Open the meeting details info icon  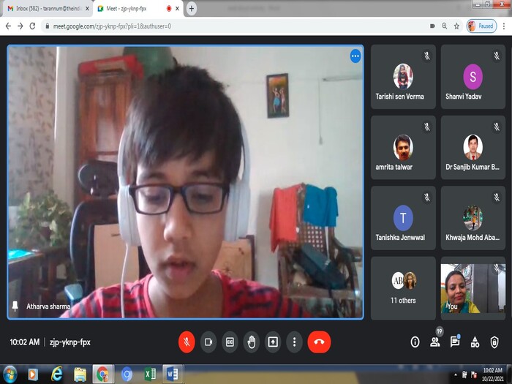coord(415,342)
